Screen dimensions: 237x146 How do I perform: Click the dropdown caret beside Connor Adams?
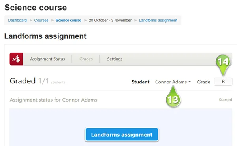coord(190,82)
